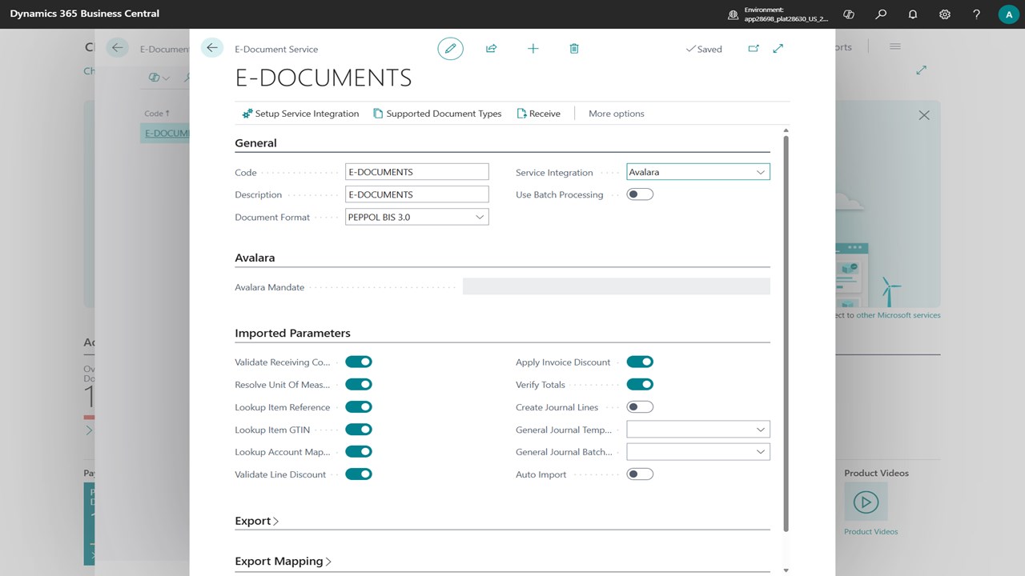1025x576 pixels.
Task: Expand the E-Document Service card to full width
Action: [778, 49]
